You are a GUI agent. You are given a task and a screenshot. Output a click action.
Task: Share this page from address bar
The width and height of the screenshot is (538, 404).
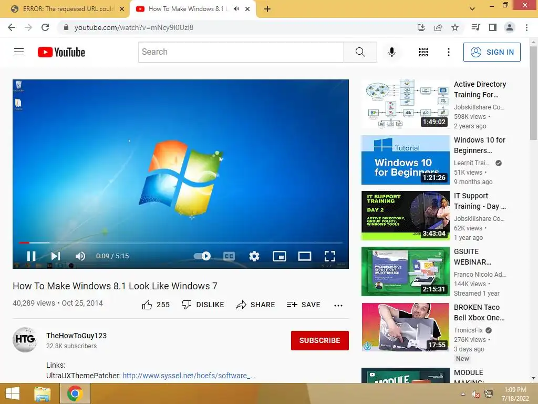point(438,27)
